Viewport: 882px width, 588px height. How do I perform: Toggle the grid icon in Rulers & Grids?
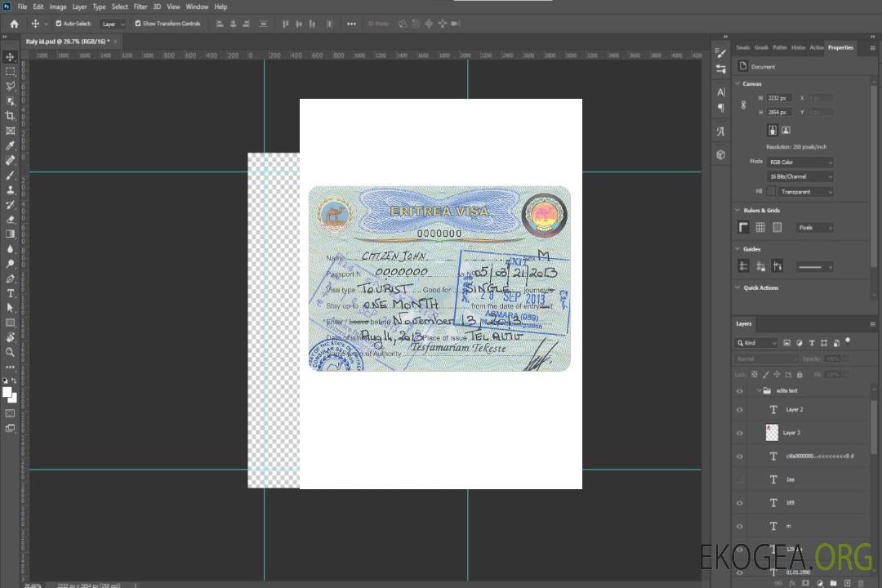[760, 227]
